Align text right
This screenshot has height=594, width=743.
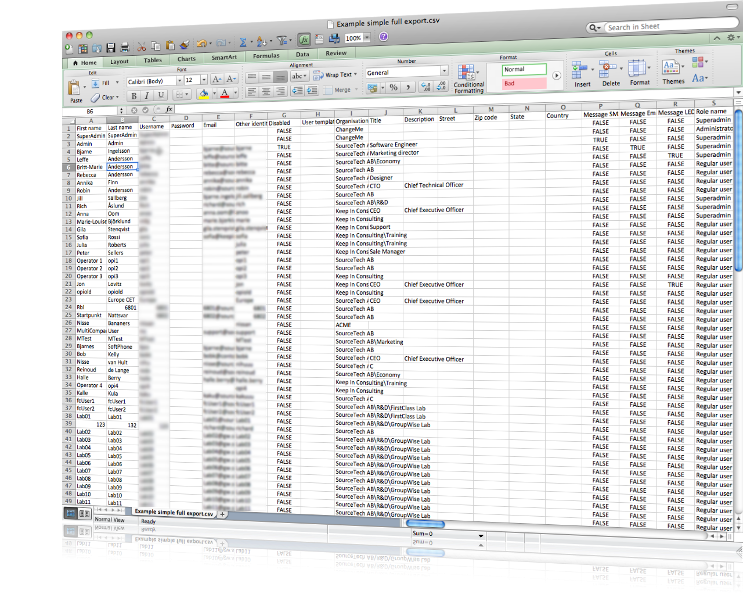tap(280, 91)
